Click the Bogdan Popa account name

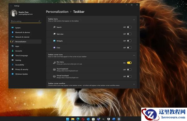click(x=23, y=12)
